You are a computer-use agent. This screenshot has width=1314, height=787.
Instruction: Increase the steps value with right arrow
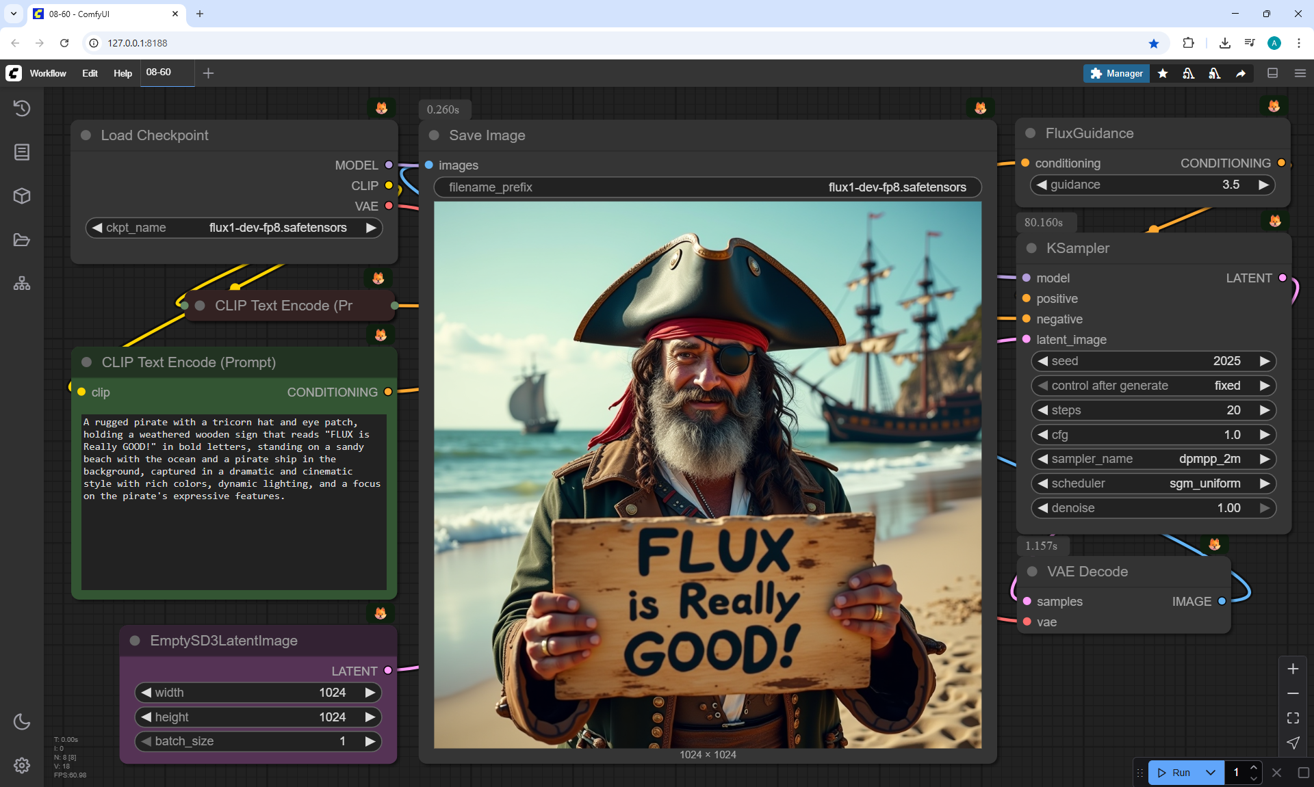[x=1264, y=410]
